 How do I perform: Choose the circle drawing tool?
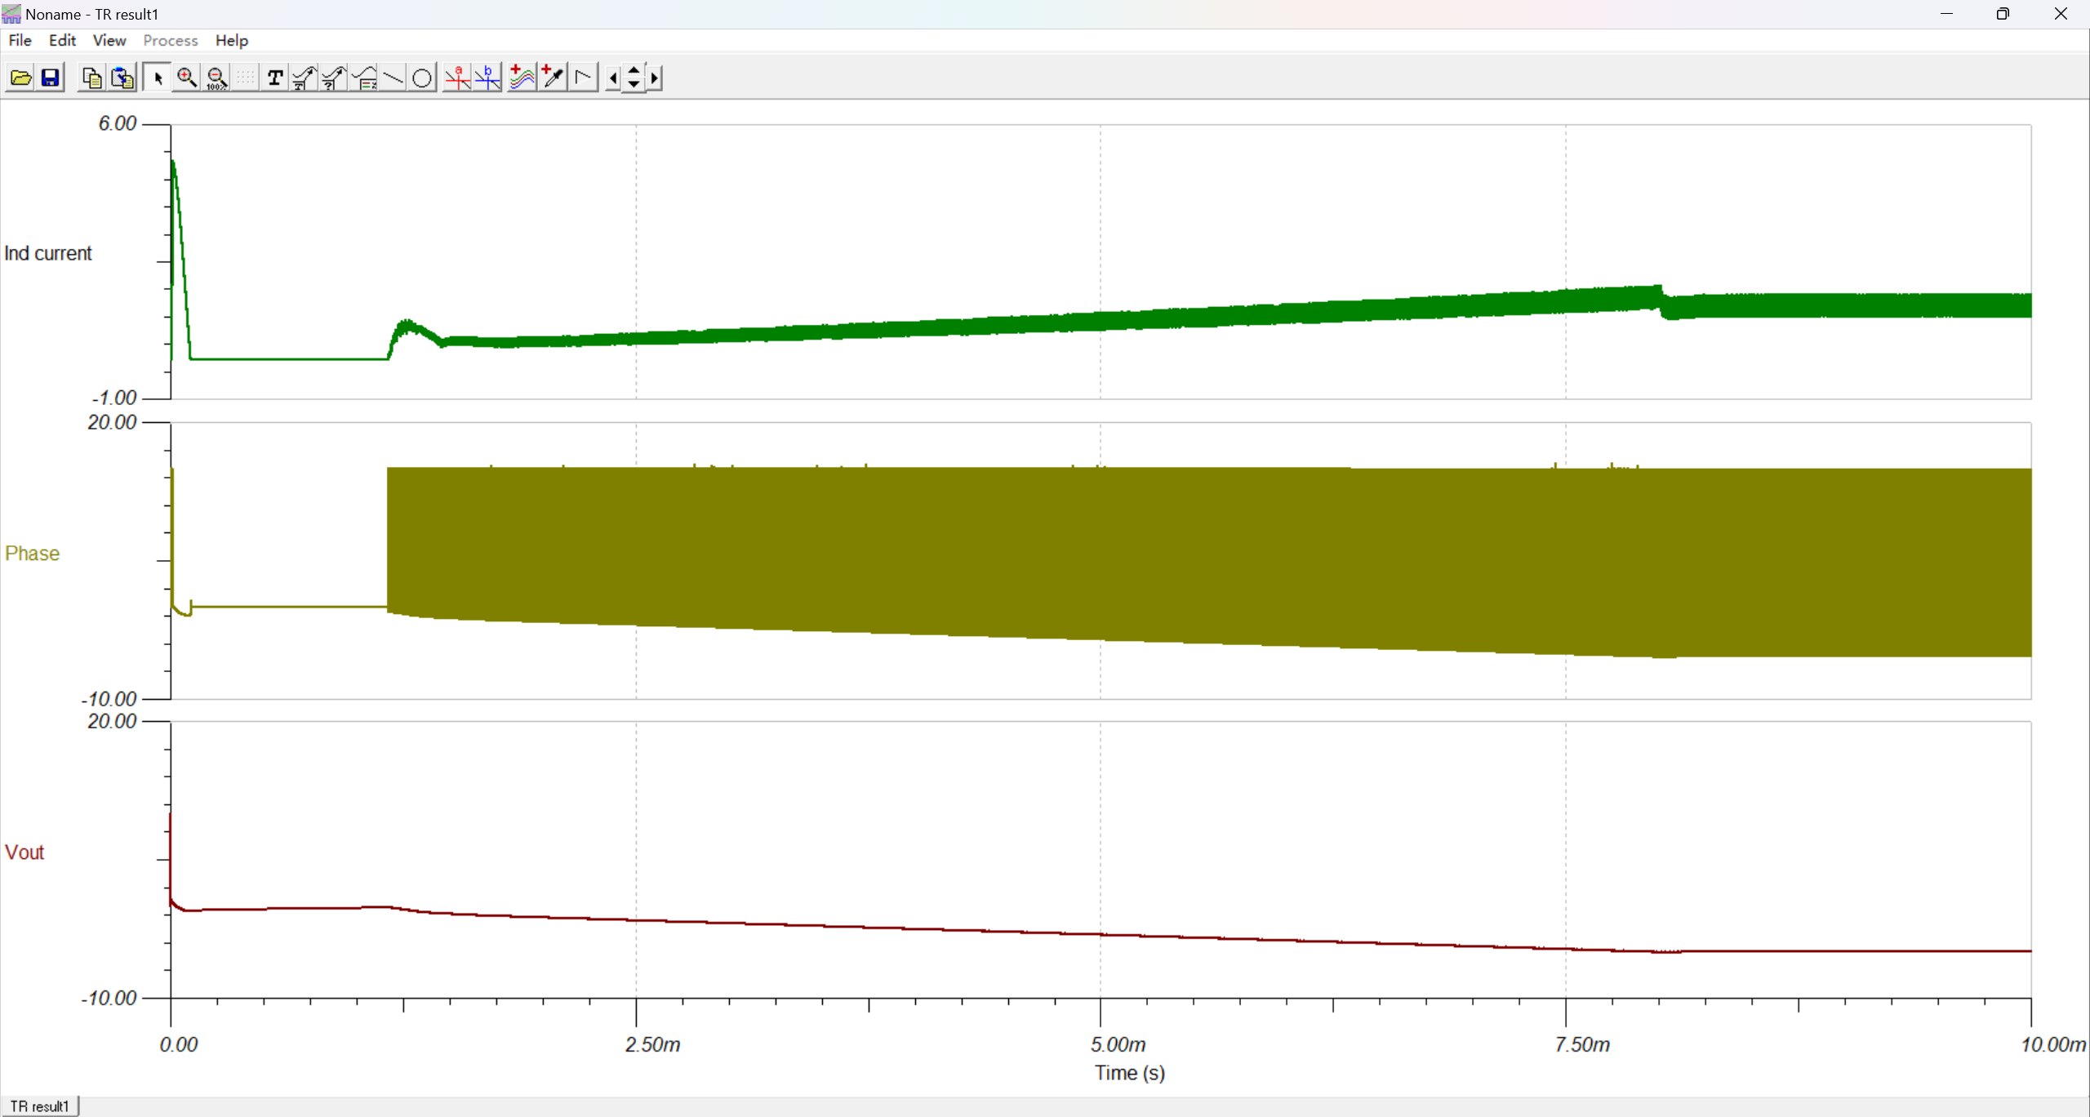coord(422,78)
